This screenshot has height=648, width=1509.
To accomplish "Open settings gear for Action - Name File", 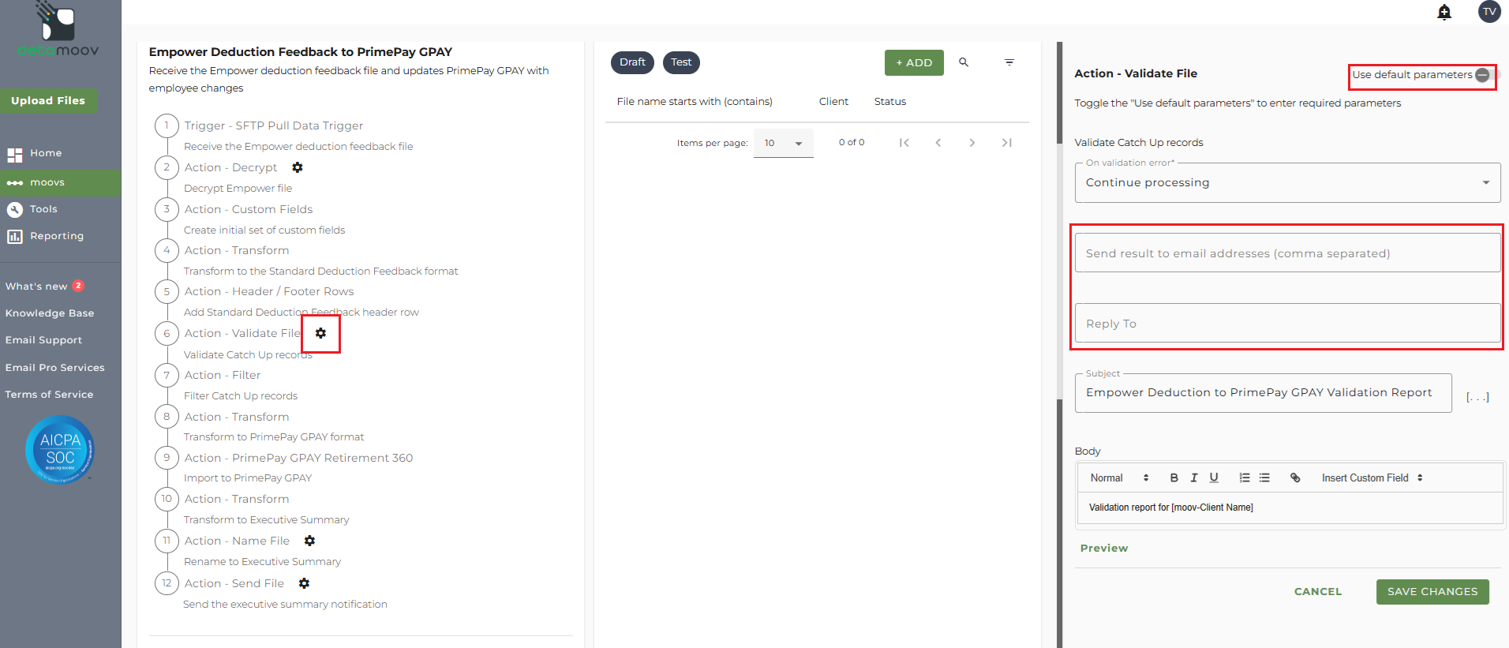I will (310, 541).
